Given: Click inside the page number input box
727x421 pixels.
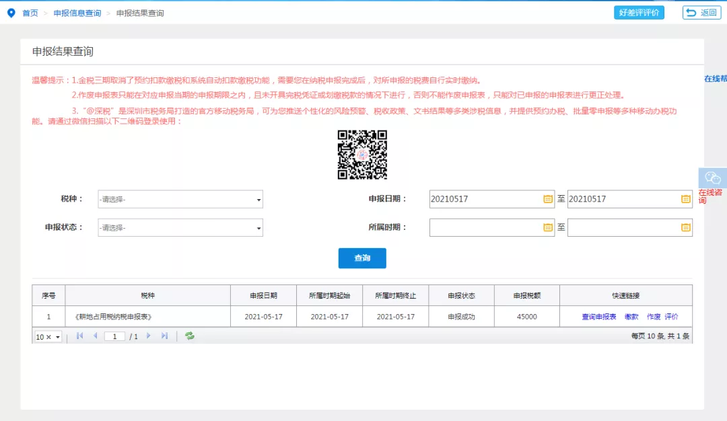Looking at the screenshot, I should [x=114, y=336].
